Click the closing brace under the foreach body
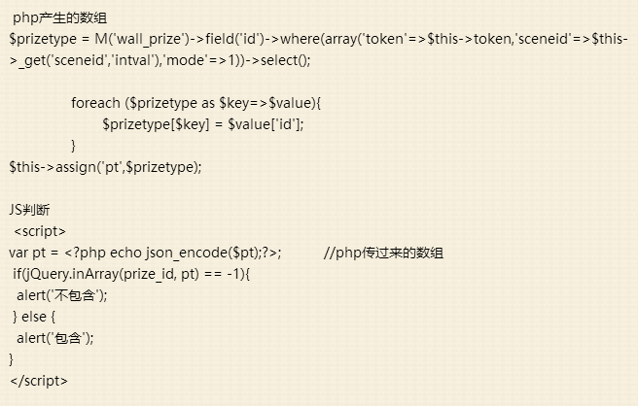The width and height of the screenshot is (638, 406). tap(74, 145)
